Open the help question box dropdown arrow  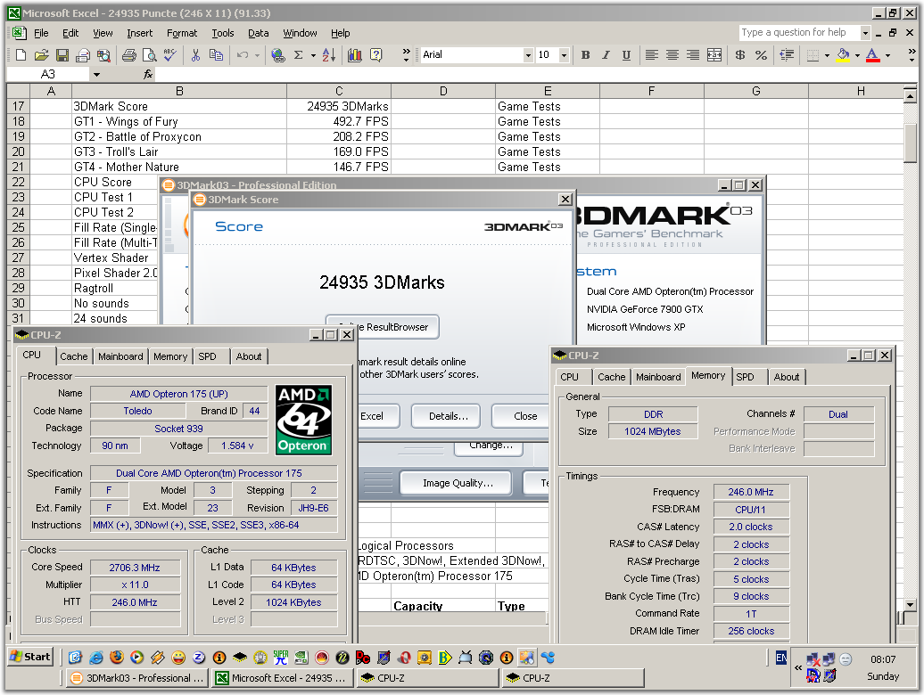[x=865, y=33]
